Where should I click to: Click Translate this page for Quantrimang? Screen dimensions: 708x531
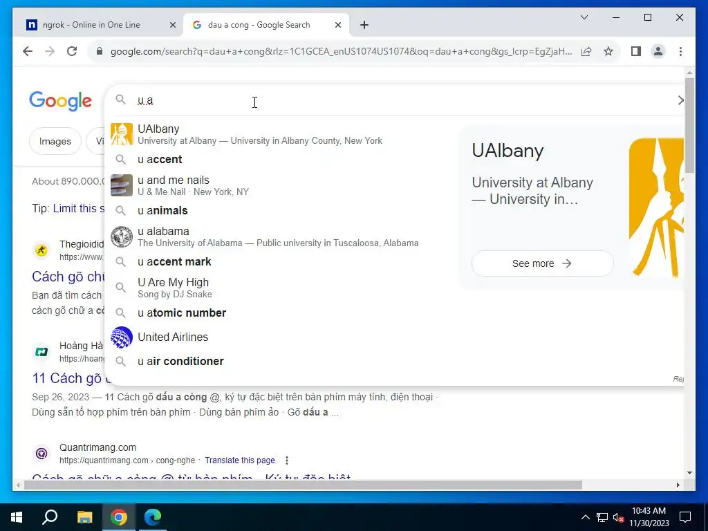point(240,460)
